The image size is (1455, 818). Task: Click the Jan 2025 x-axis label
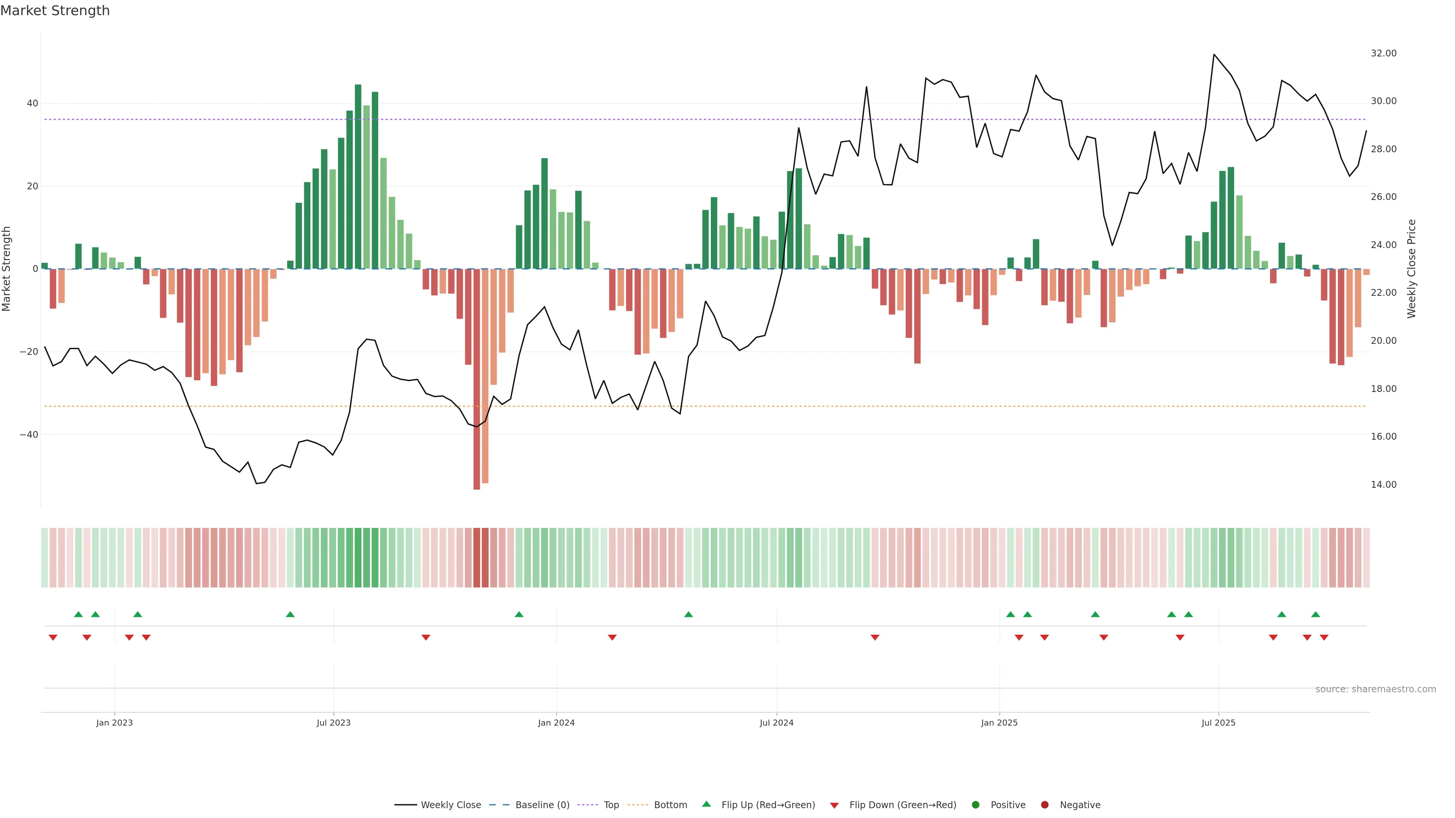(x=999, y=723)
